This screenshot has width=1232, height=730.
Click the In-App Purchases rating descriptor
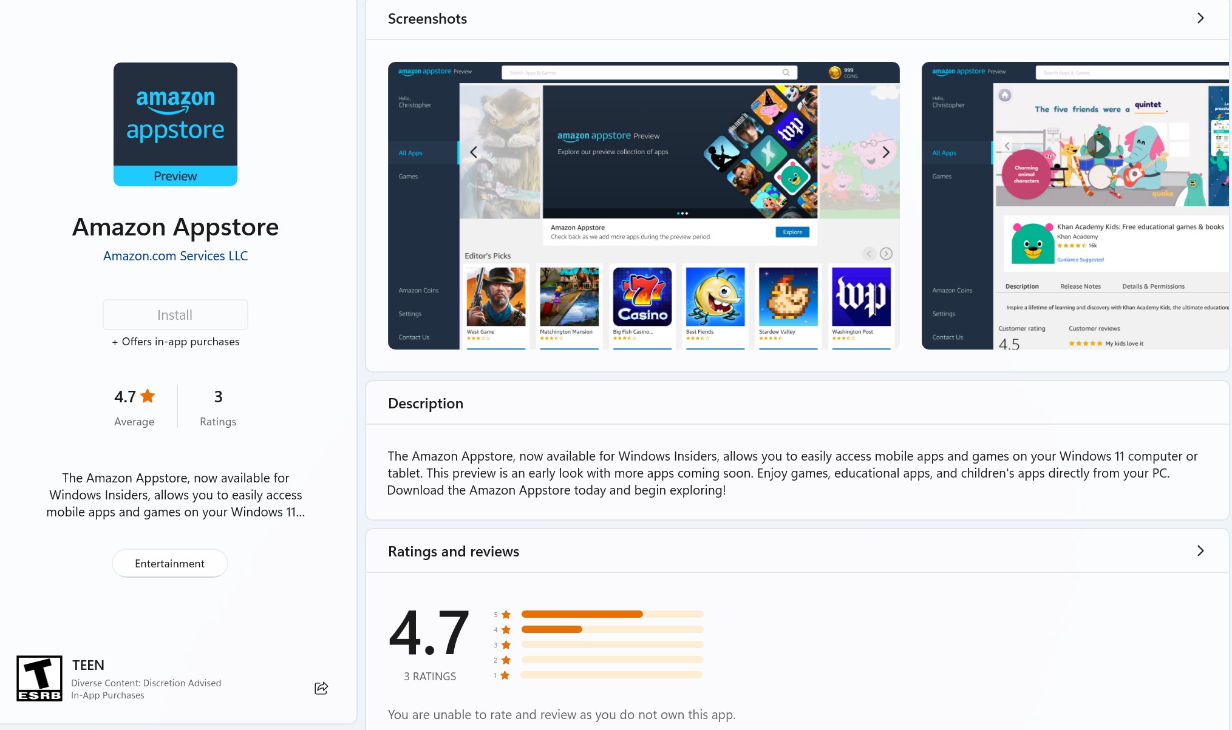tap(107, 695)
